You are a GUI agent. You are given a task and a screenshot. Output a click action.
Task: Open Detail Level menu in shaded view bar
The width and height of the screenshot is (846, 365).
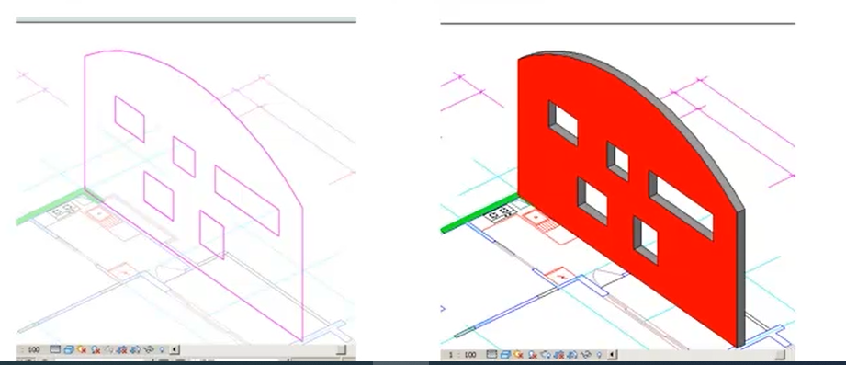coord(491,354)
